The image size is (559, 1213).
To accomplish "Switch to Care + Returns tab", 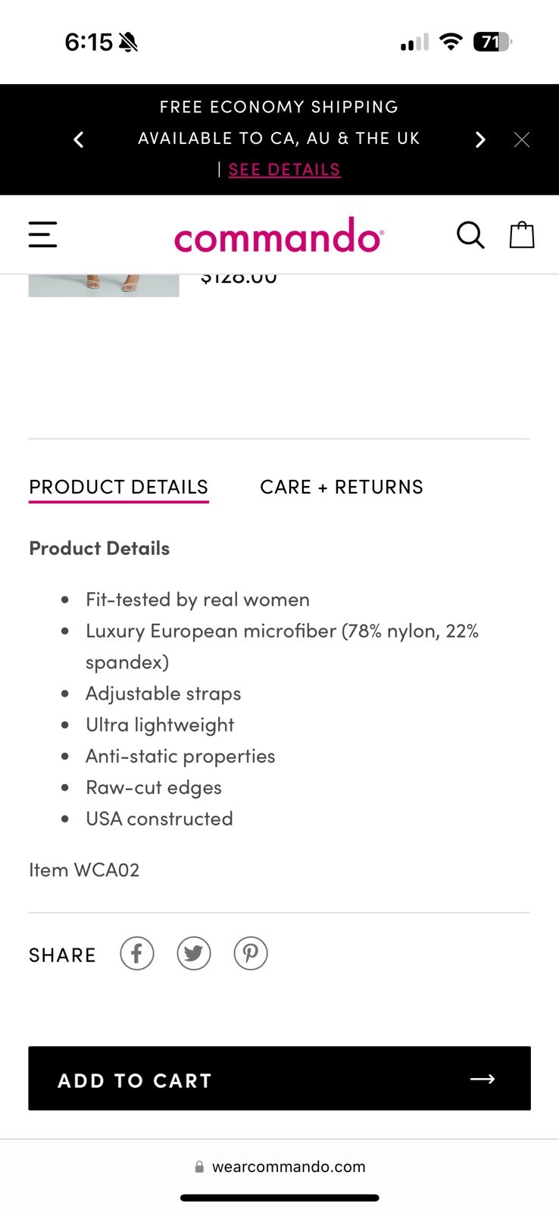I will pyautogui.click(x=342, y=487).
